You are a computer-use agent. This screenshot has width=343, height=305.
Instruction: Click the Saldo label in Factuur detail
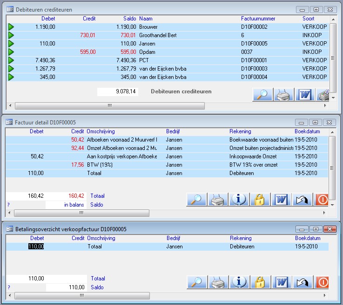click(97, 205)
